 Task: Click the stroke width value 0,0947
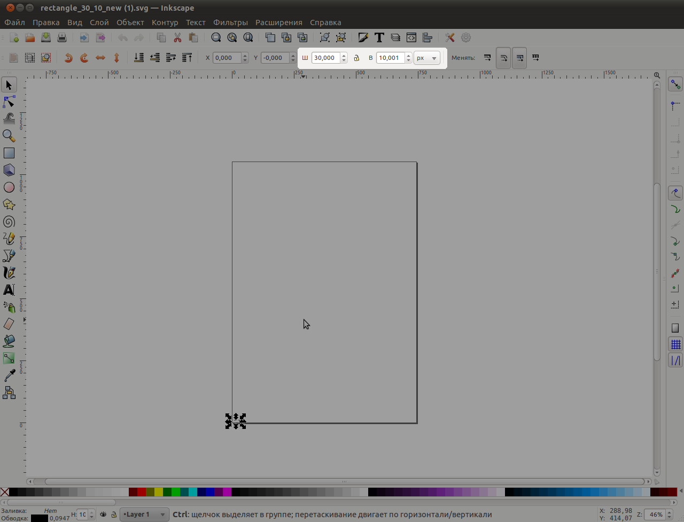(60, 518)
